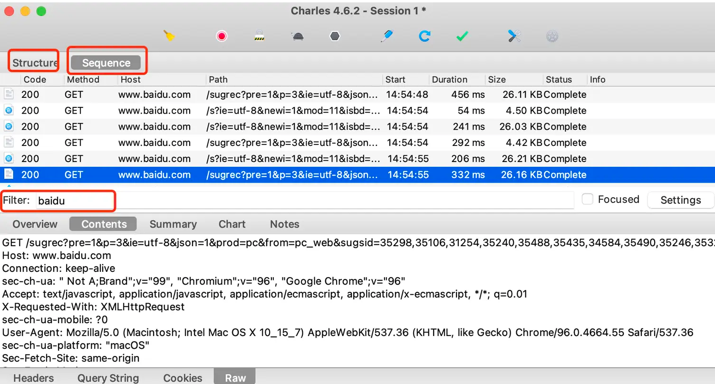Sort by the Host column header
This screenshot has height=384, width=715.
[x=131, y=79]
